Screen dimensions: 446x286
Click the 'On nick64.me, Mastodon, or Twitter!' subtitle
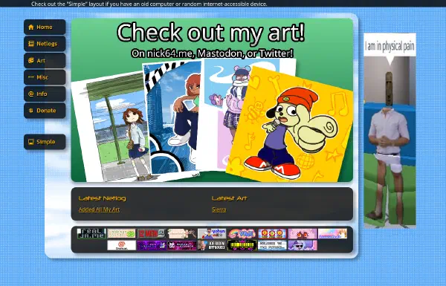pyautogui.click(x=212, y=53)
